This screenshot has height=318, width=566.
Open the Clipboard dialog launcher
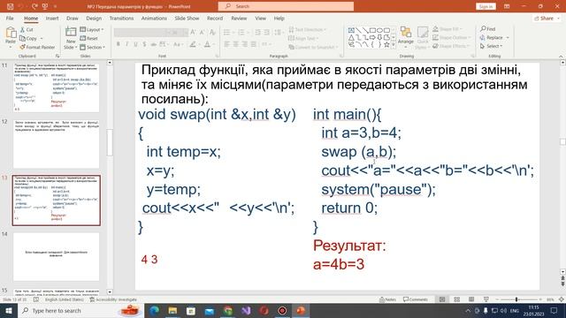tap(57, 56)
